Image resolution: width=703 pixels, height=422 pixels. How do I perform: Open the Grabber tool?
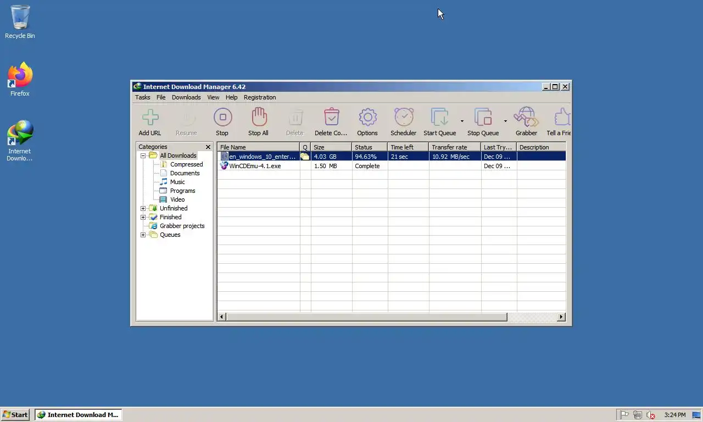pos(526,122)
